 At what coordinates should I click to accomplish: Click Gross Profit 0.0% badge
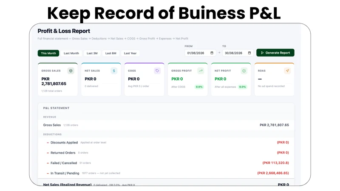coord(199,87)
